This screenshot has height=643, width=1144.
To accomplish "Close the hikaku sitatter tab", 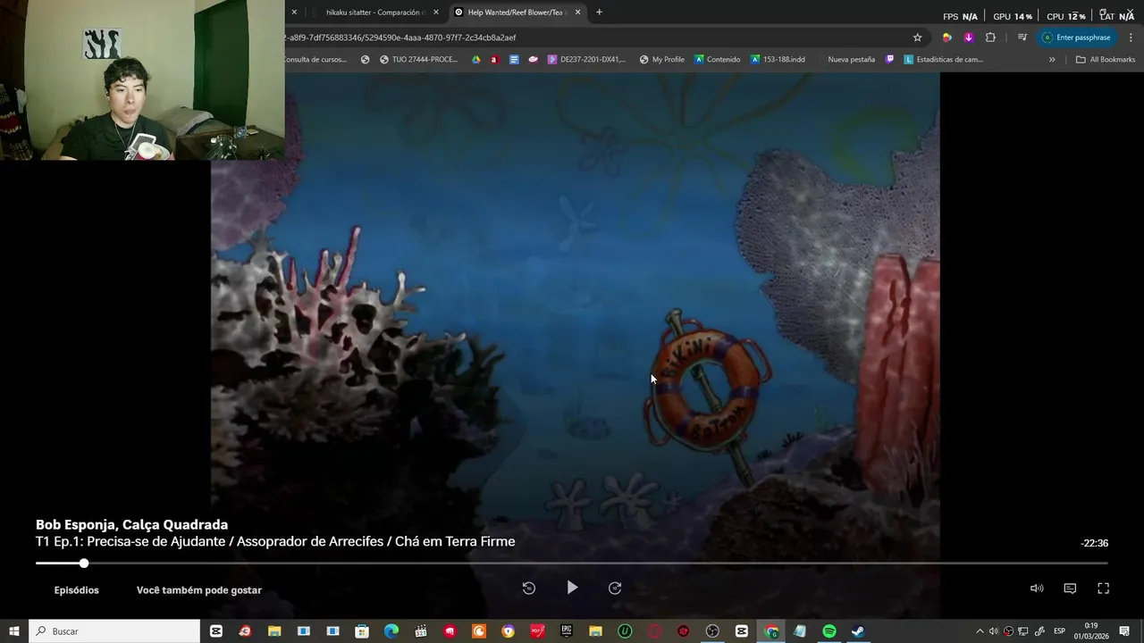I will pyautogui.click(x=436, y=13).
